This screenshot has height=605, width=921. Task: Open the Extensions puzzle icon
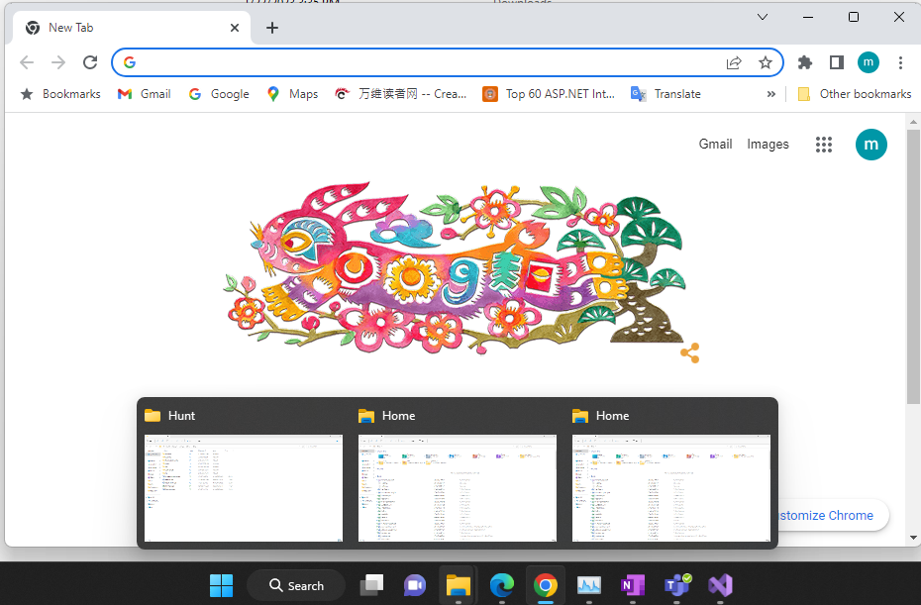coord(805,62)
